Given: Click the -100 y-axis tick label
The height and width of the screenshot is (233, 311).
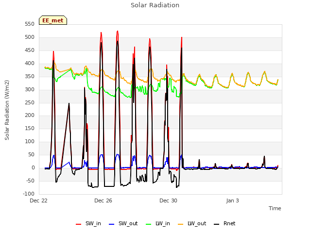Looking at the screenshot, I should click(x=29, y=194).
